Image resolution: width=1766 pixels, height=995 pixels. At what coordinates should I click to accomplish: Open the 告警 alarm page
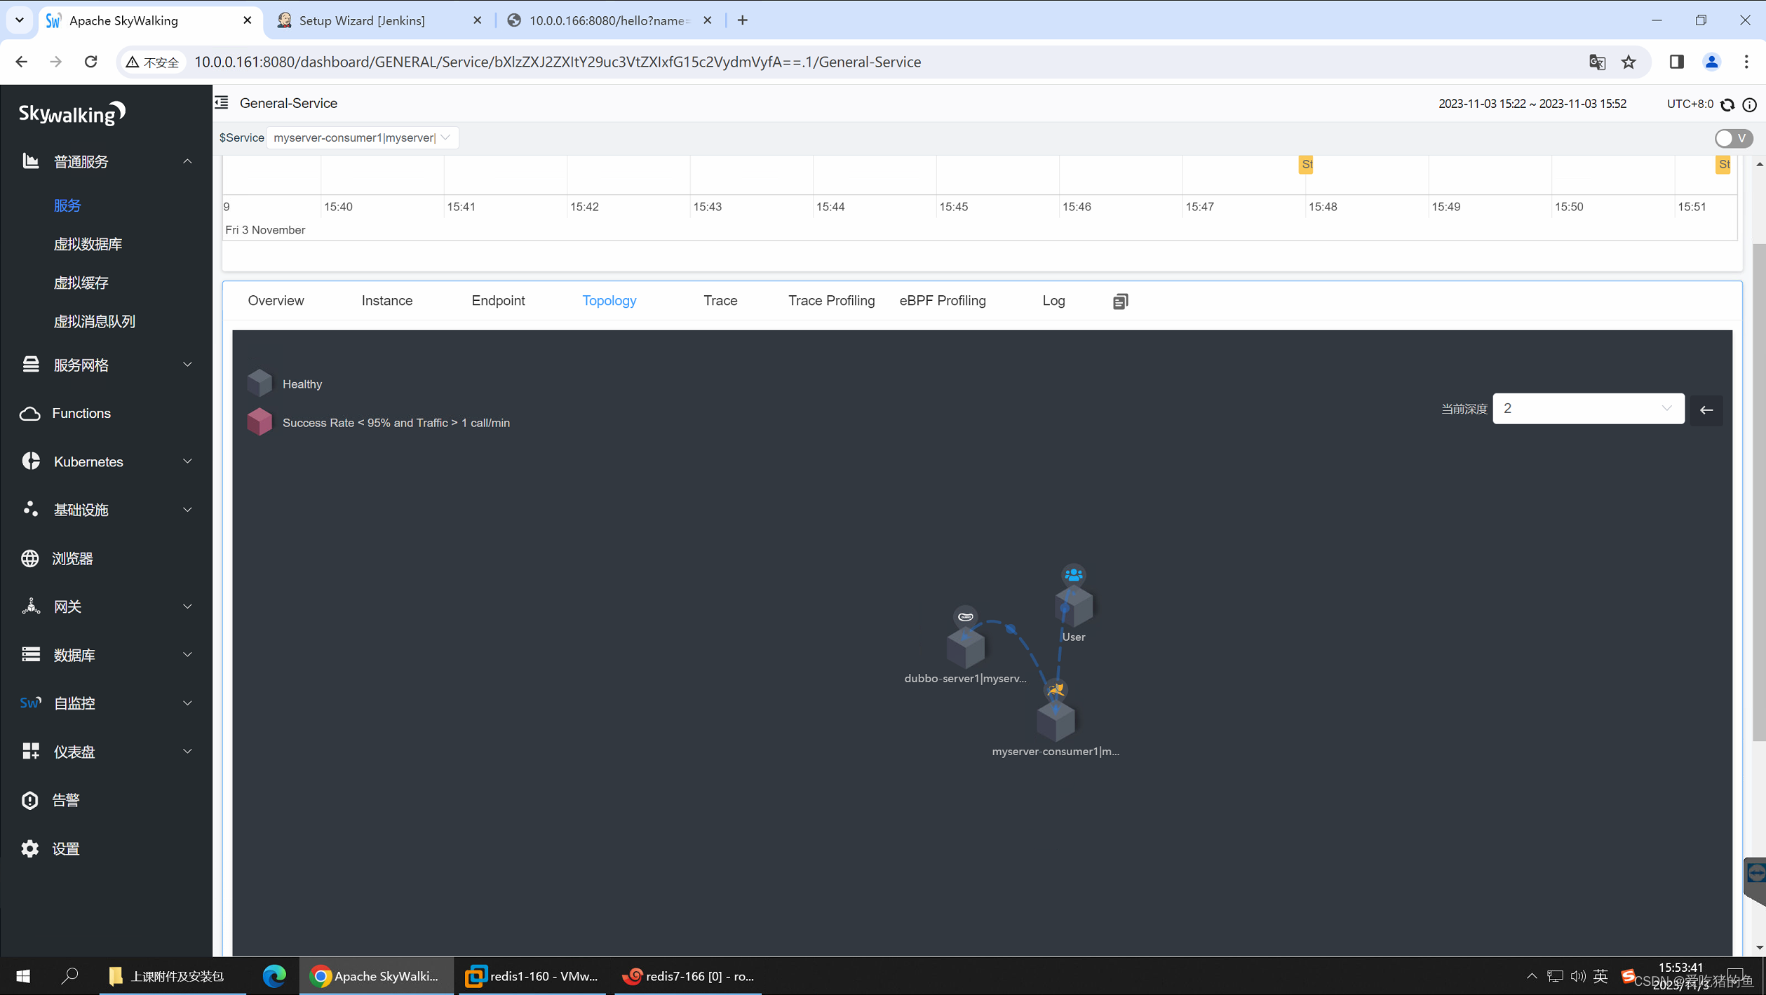[x=66, y=800]
